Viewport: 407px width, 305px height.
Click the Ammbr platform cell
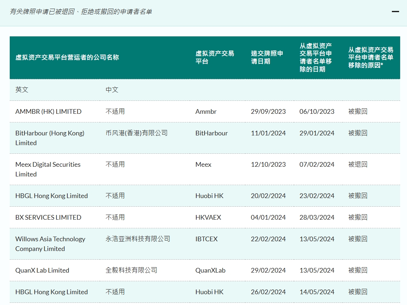coord(206,111)
